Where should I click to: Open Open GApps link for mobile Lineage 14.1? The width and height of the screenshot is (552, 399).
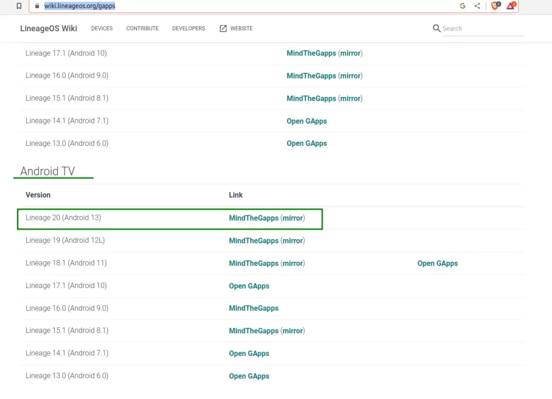[x=307, y=121]
